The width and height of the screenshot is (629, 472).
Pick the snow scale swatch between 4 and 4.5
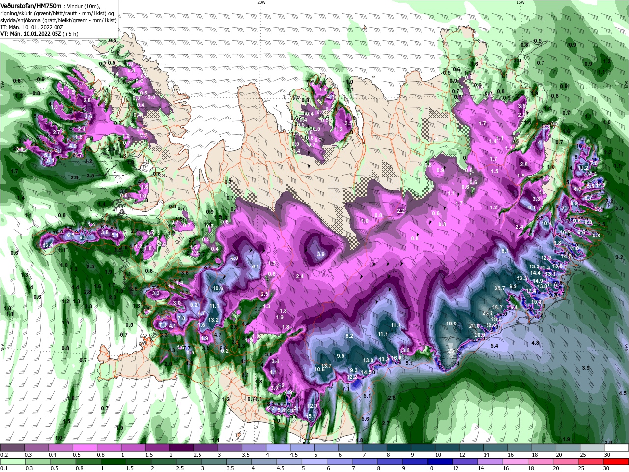277,448
